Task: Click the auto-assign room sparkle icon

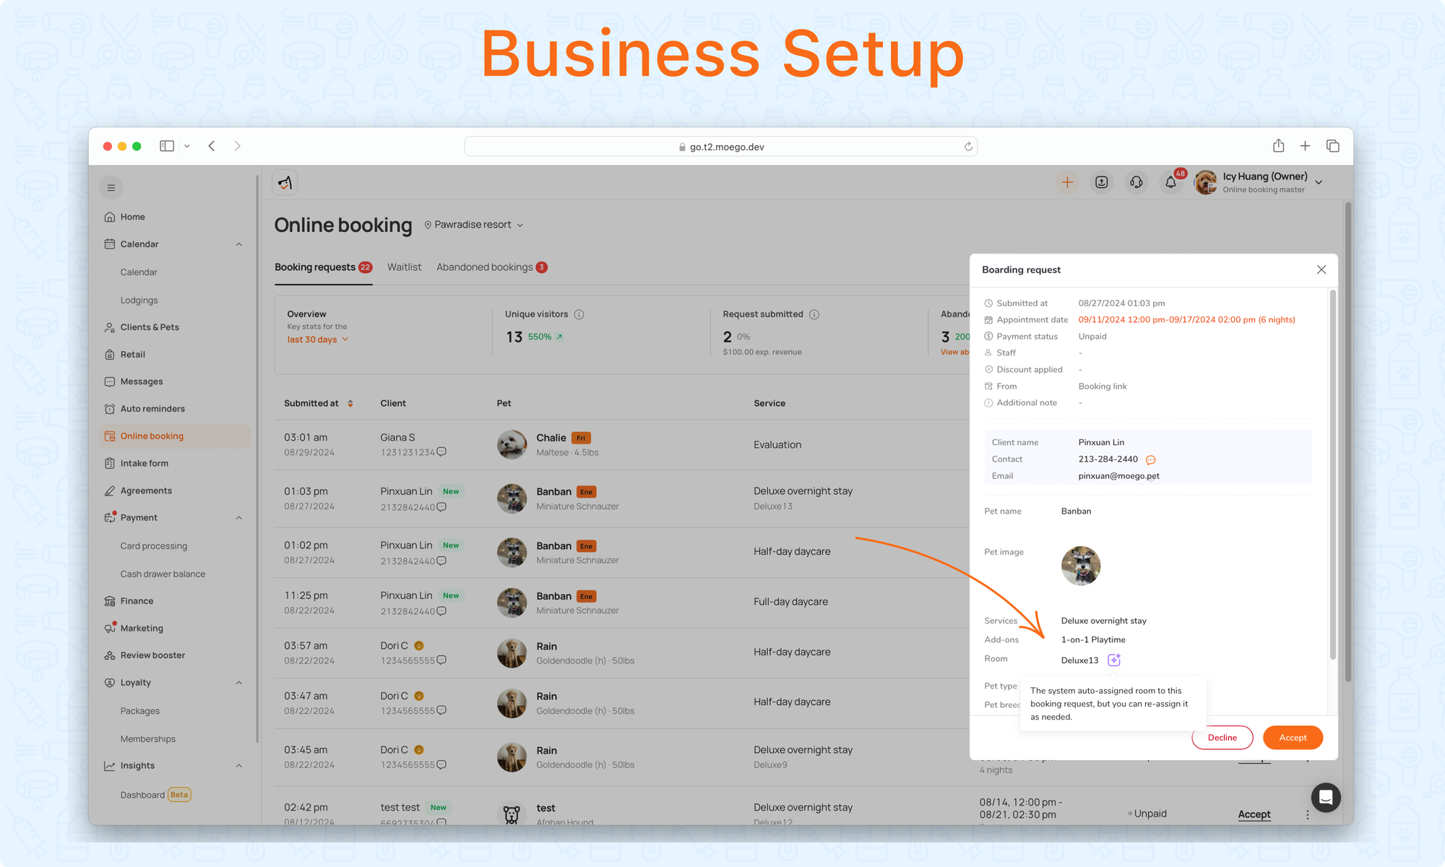Action: click(1114, 660)
